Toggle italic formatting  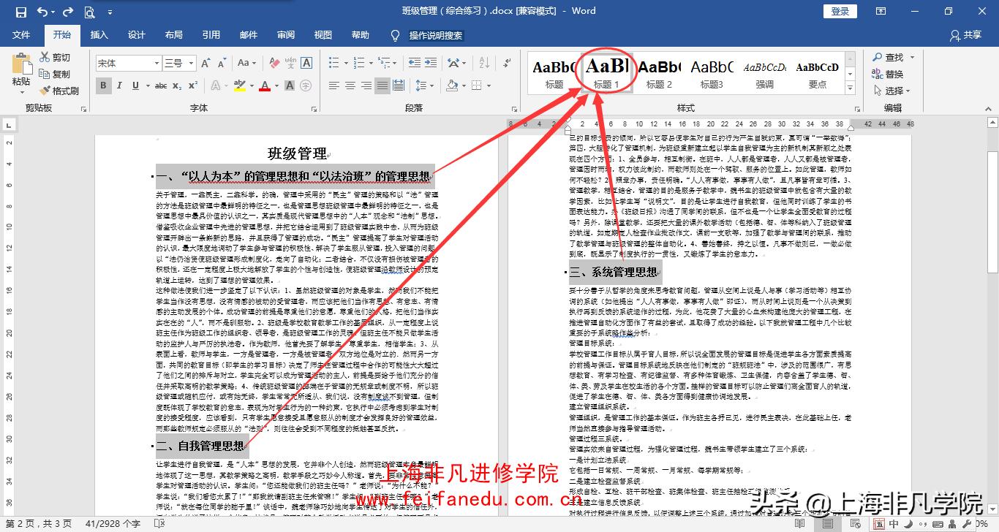pos(118,85)
